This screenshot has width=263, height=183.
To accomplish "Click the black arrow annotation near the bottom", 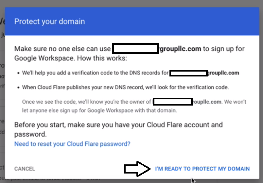I will (137, 169).
